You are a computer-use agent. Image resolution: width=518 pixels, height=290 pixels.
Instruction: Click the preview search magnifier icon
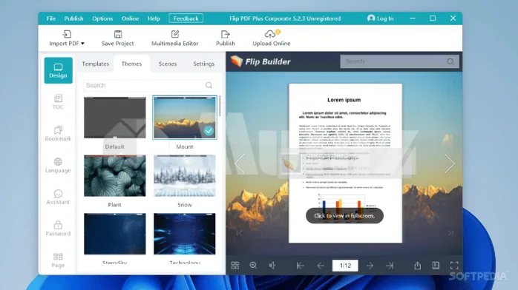coord(450,61)
